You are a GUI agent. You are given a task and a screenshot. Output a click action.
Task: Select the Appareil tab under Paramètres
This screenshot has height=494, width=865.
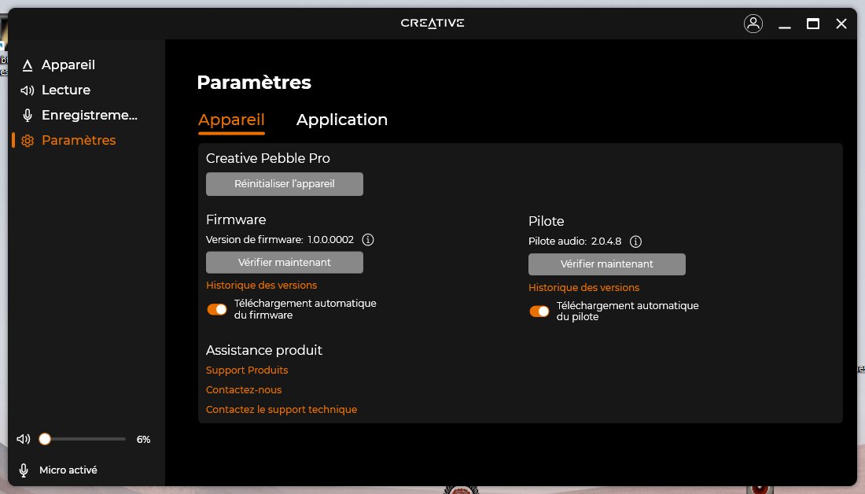pyautogui.click(x=231, y=120)
